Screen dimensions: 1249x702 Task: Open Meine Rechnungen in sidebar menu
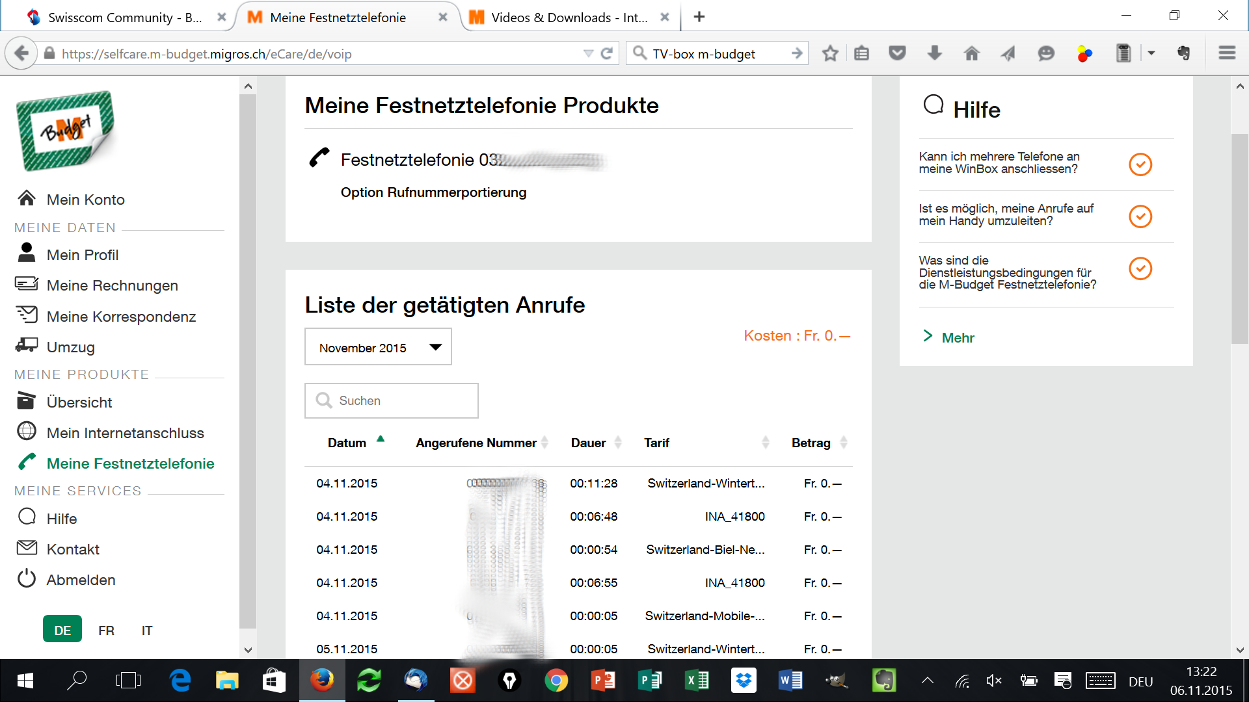(x=112, y=285)
